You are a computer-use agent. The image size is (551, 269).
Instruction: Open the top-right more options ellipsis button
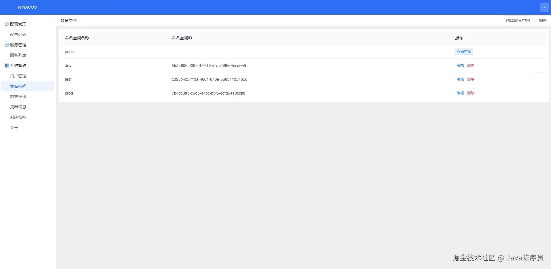pyautogui.click(x=544, y=7)
